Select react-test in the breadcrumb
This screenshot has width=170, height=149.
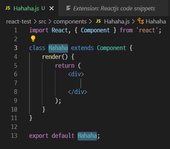[19, 22]
